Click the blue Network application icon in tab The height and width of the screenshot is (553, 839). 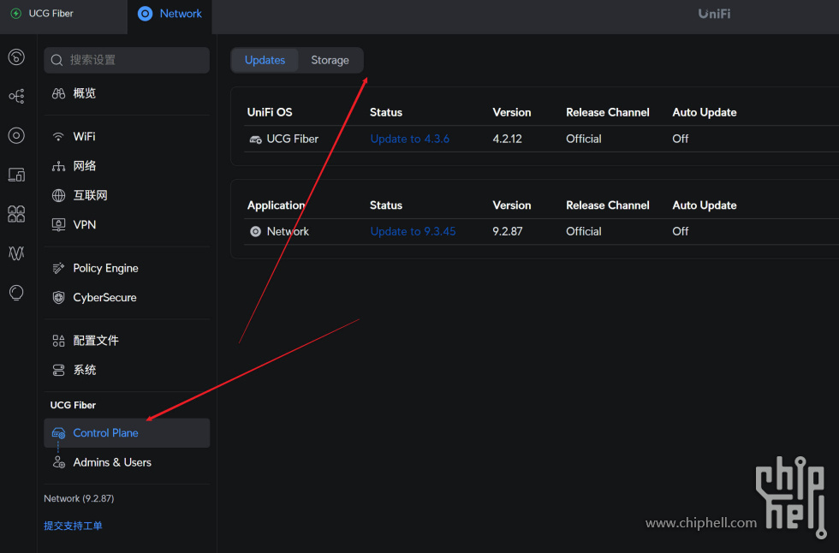click(x=145, y=14)
